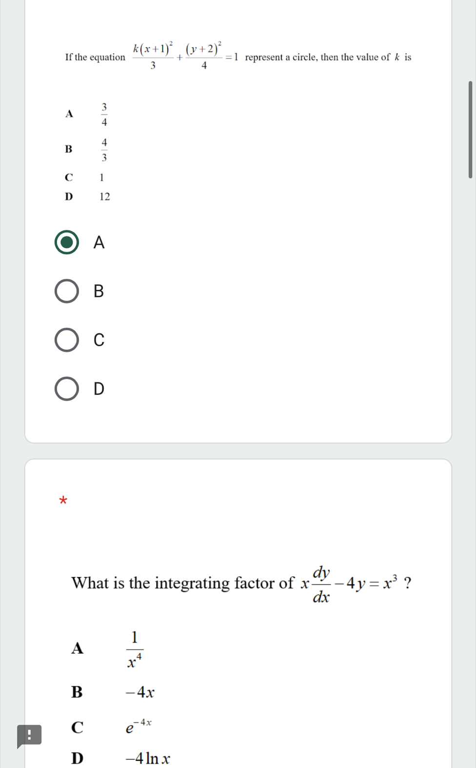Click the integrating factor differential equation

click(x=349, y=584)
